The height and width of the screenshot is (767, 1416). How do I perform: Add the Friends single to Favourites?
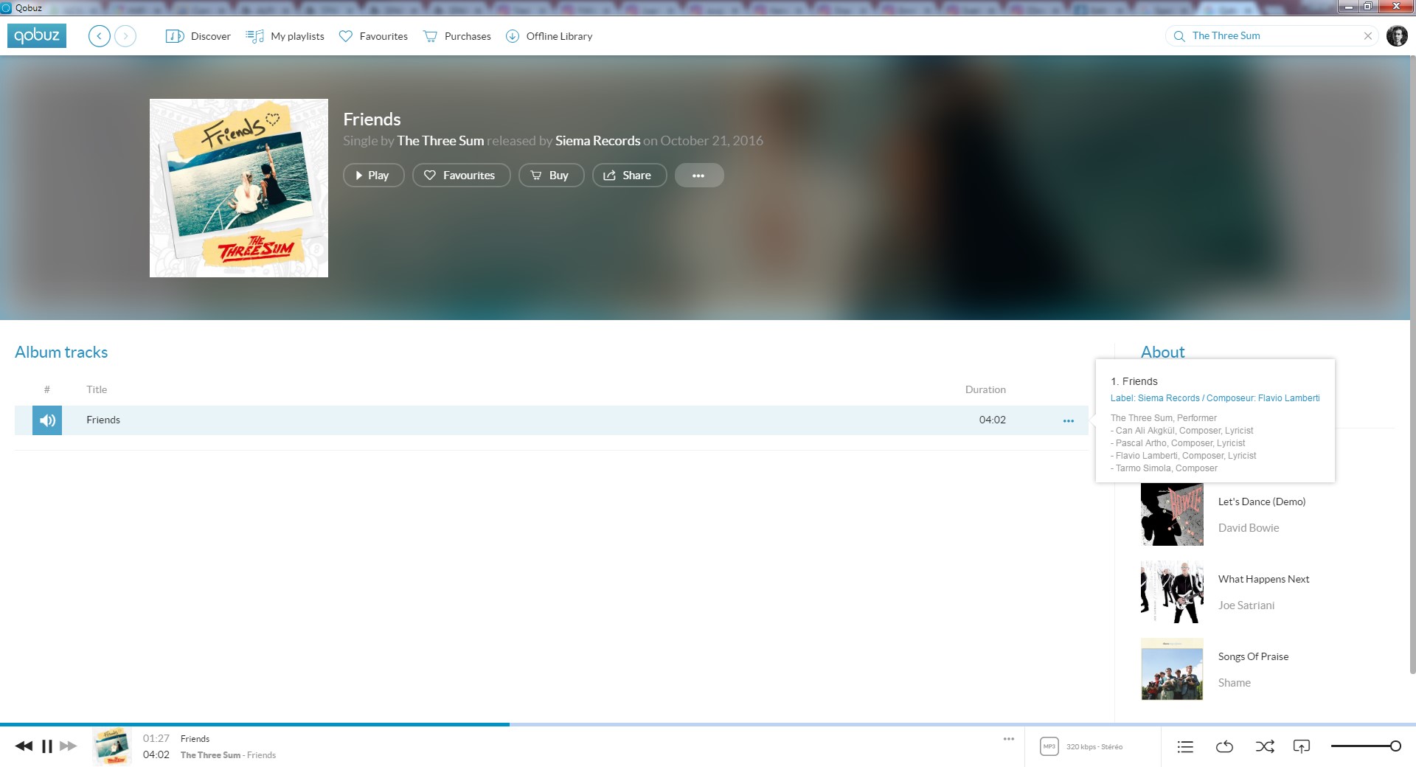click(x=461, y=176)
